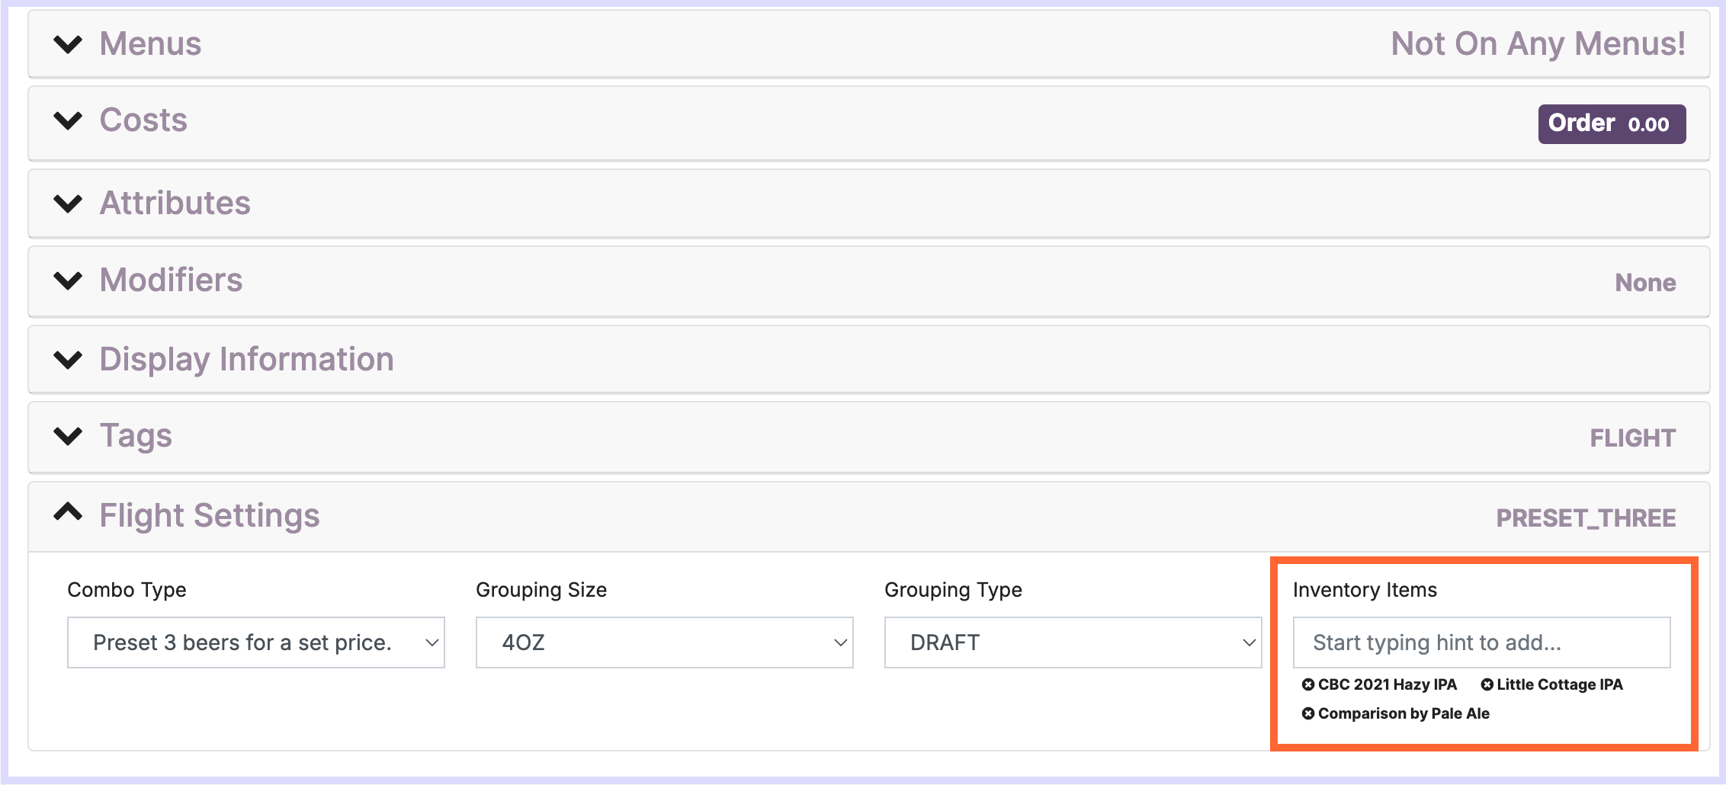Remove Little Cottage IPA item
The image size is (1726, 785).
click(1487, 684)
